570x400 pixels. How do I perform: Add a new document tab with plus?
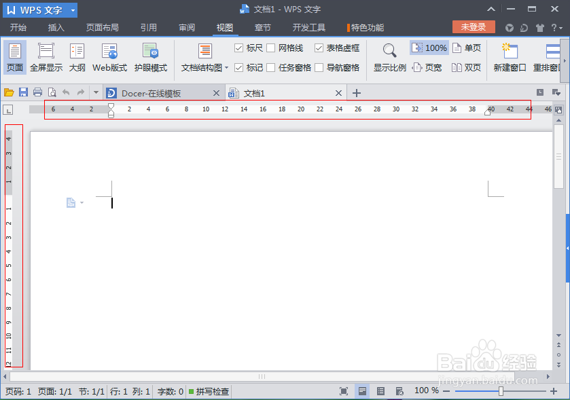tap(357, 93)
